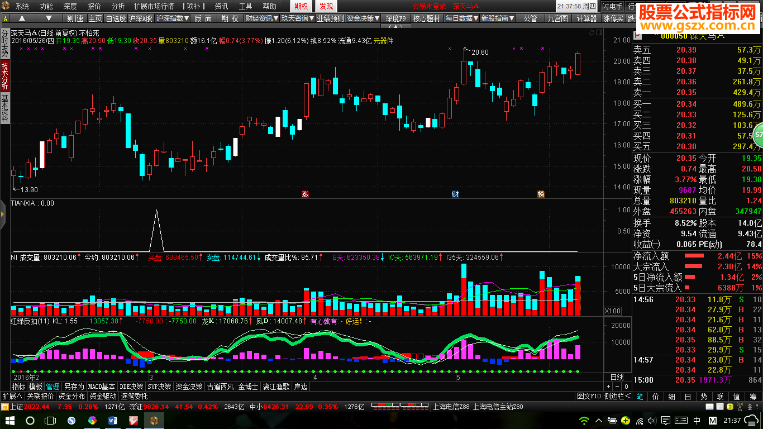Click the 0 reset zoom button
This screenshot has height=429, width=763.
click(626, 387)
